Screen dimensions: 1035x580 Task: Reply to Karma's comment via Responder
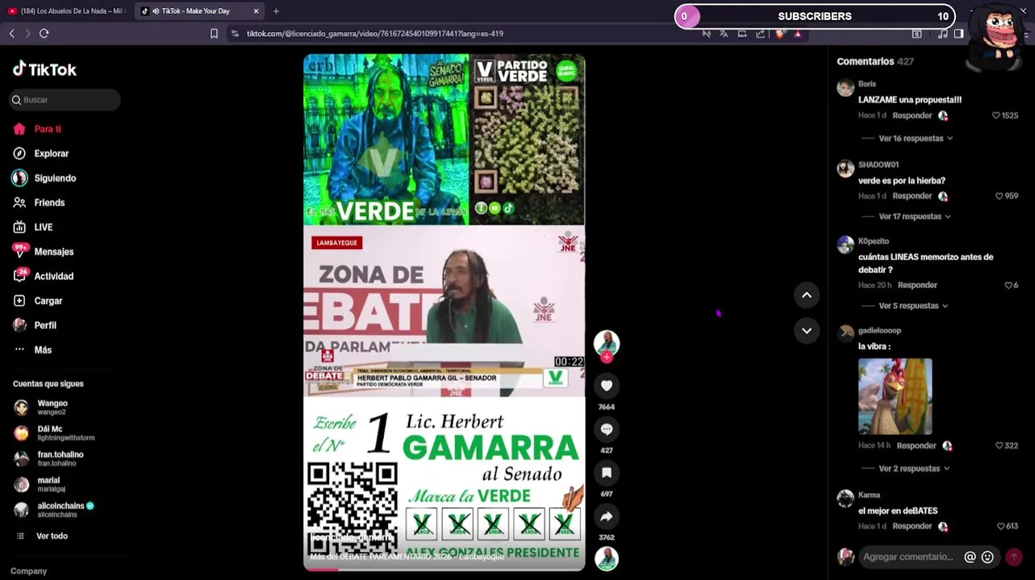(912, 527)
